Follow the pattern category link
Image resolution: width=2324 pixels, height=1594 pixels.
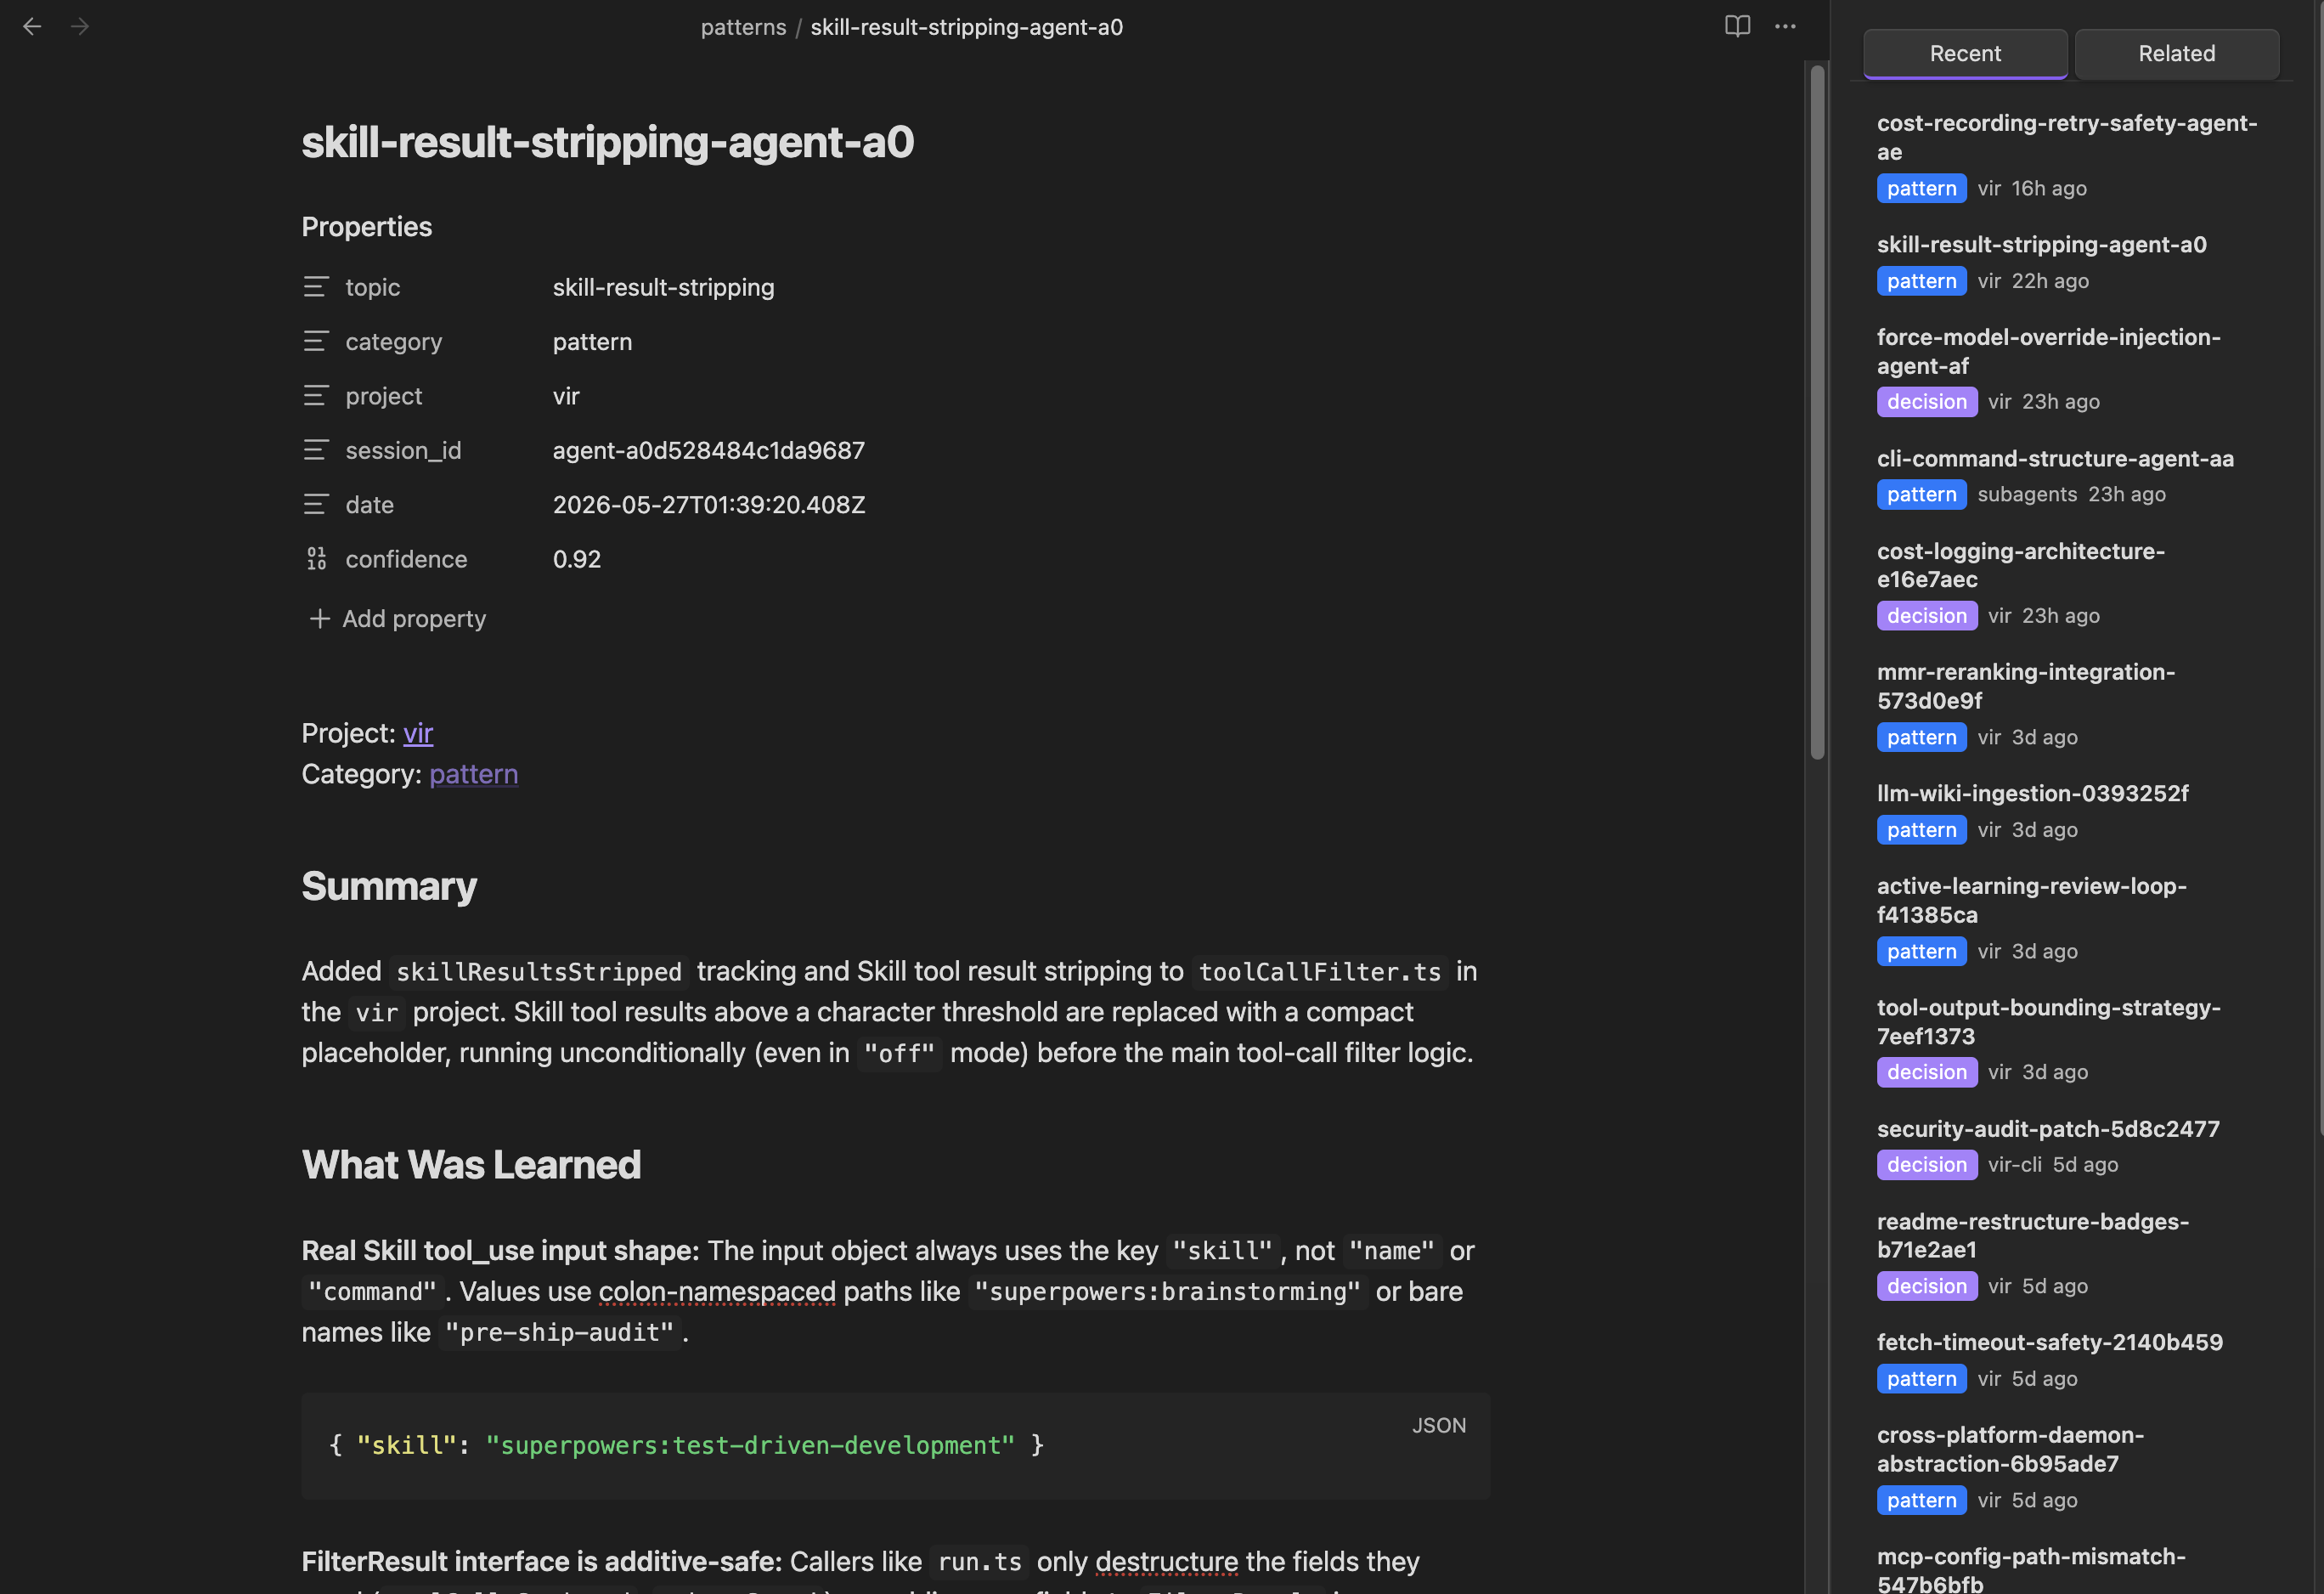tap(473, 774)
